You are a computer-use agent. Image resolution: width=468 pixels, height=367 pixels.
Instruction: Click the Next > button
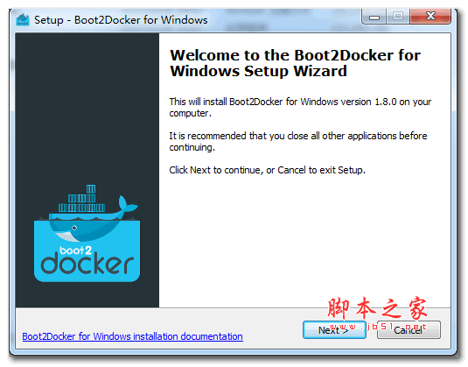coord(334,330)
